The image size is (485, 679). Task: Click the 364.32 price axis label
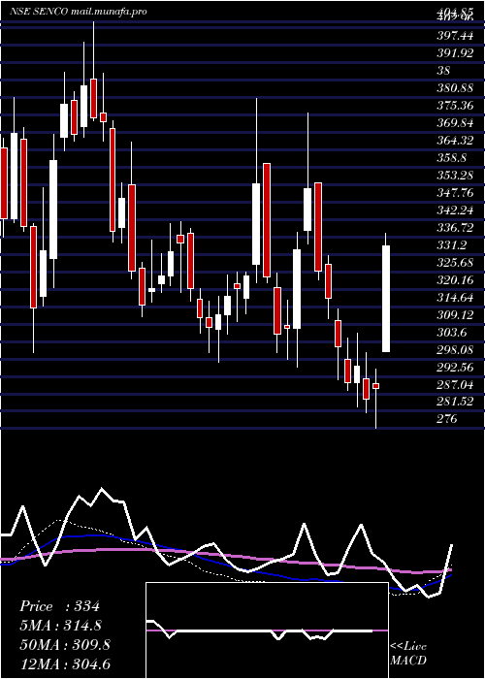point(456,141)
